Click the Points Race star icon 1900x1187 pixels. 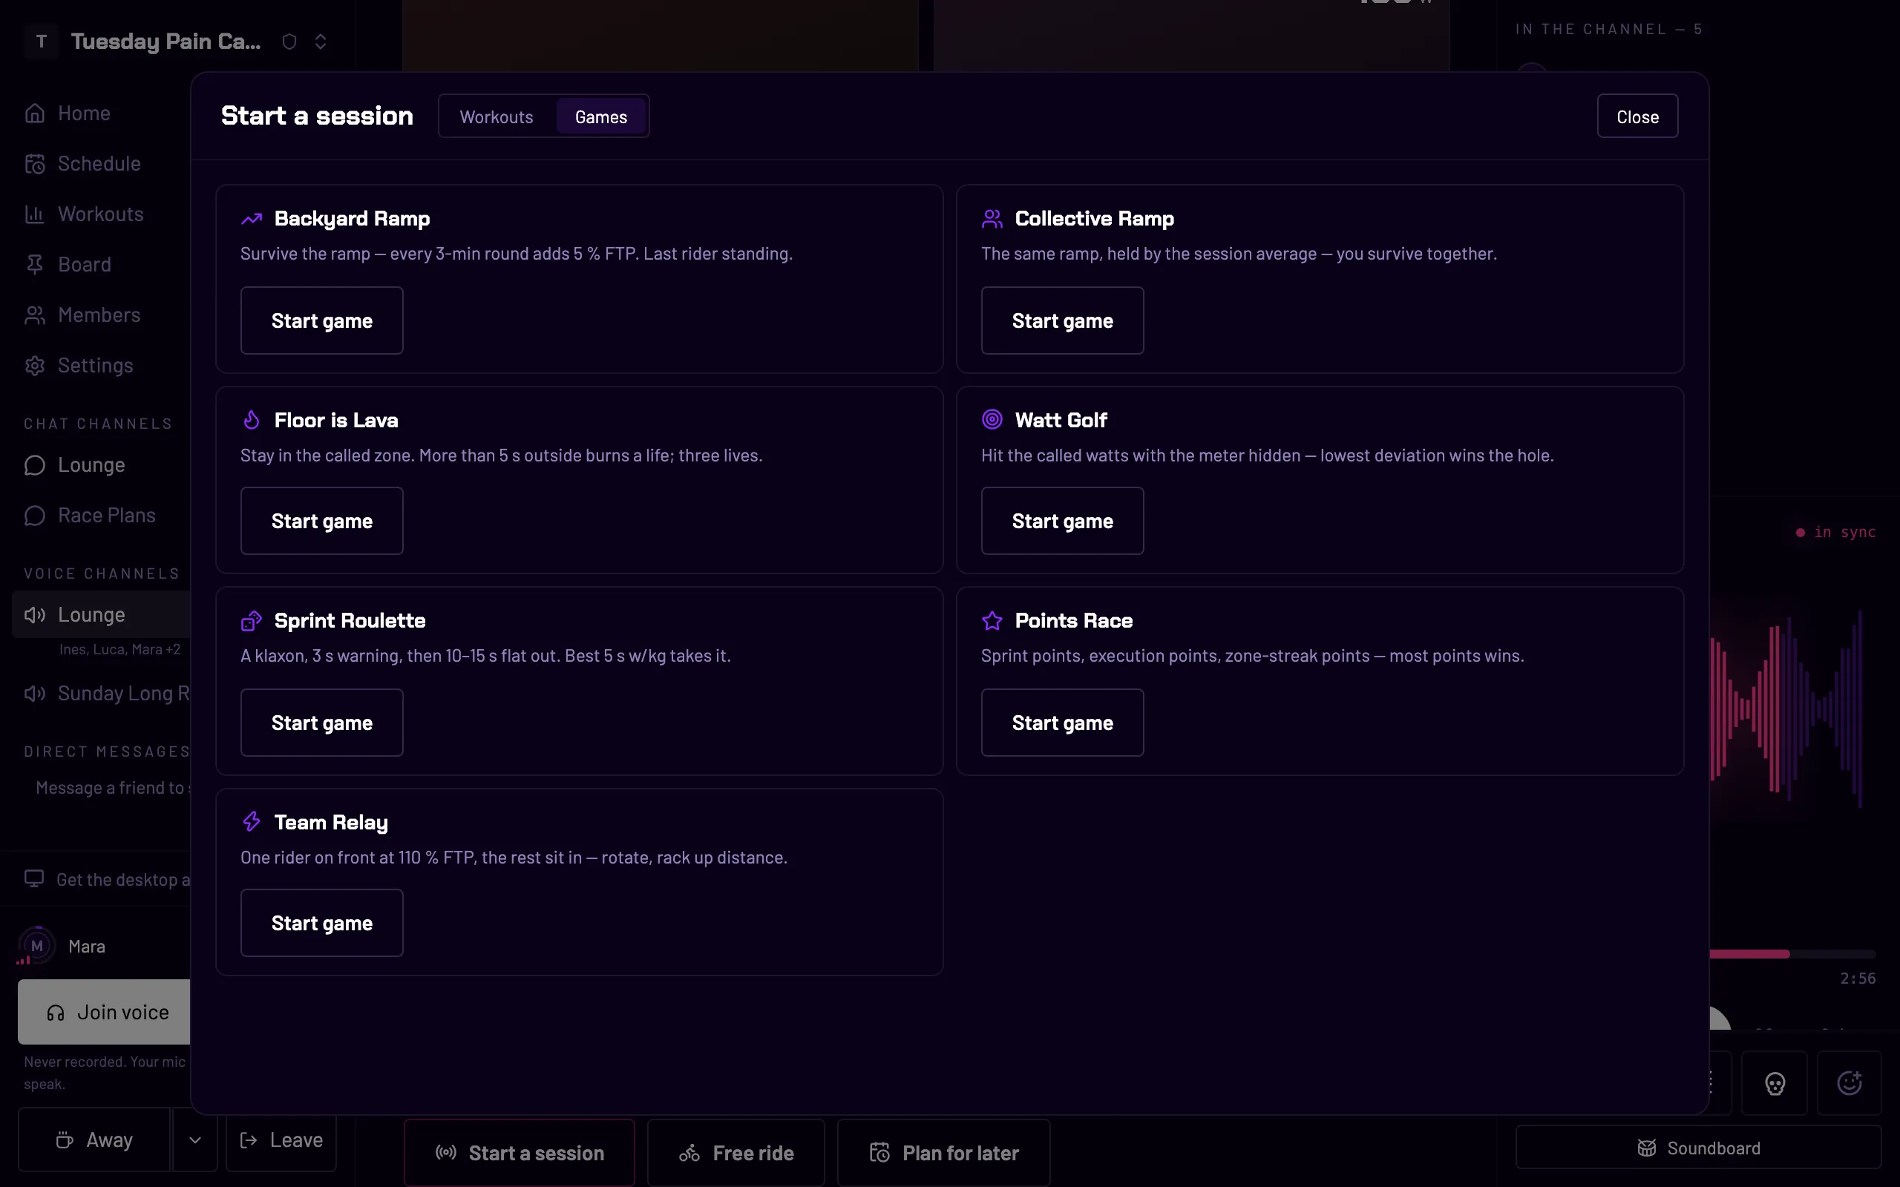point(992,621)
